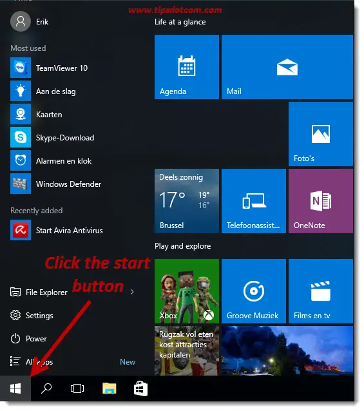Click the Alarmen en klok label
364x411 pixels.
[x=64, y=161]
